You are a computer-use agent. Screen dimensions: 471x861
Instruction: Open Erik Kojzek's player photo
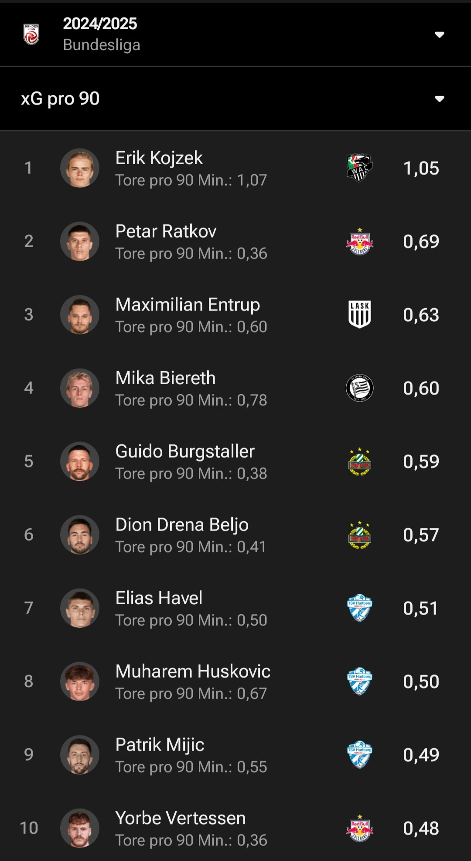[x=80, y=168]
